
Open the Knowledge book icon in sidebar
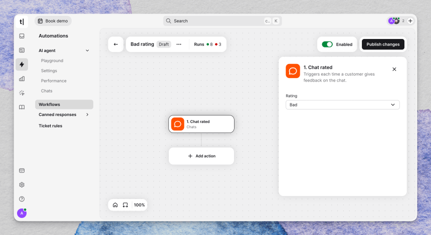[x=22, y=107]
